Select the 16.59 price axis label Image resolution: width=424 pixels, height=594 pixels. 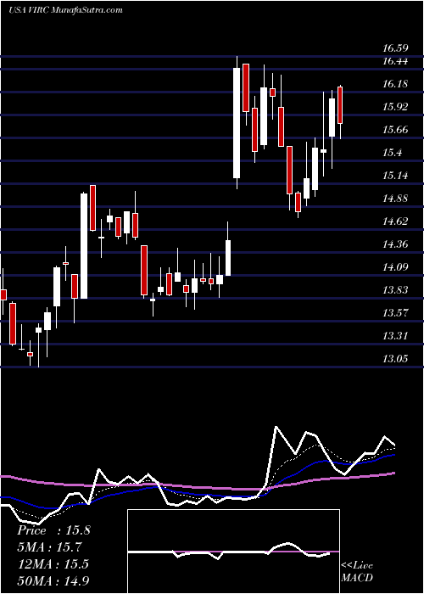pos(395,48)
